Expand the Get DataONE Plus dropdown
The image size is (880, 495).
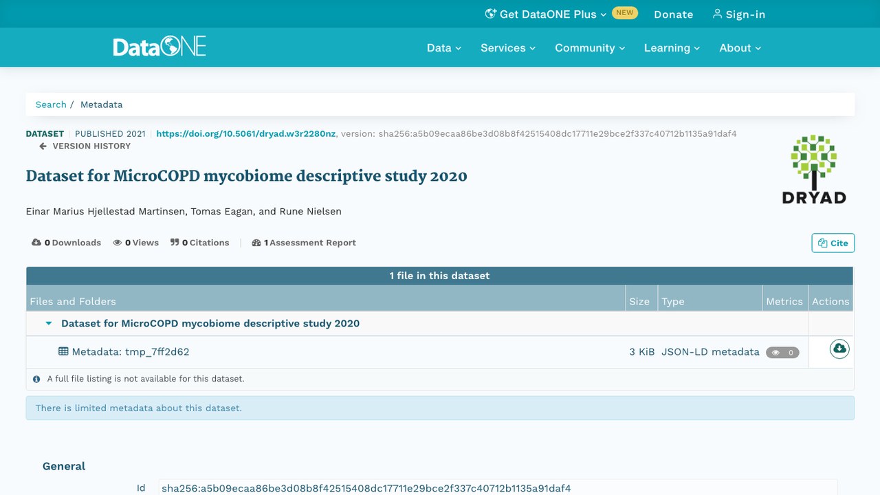click(547, 14)
